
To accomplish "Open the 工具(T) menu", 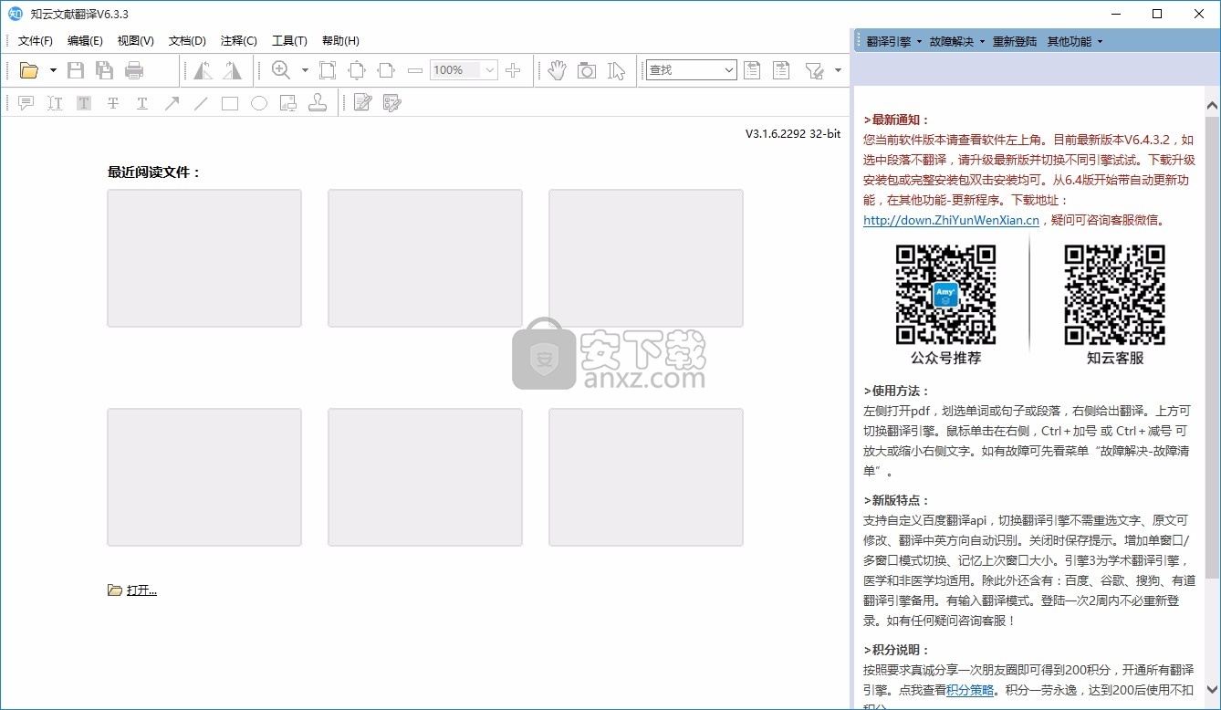I will click(x=289, y=41).
